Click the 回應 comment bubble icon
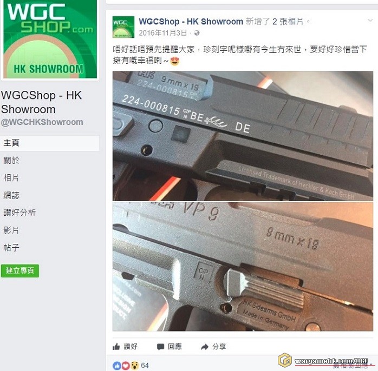This screenshot has width=378, height=371. pos(160,347)
